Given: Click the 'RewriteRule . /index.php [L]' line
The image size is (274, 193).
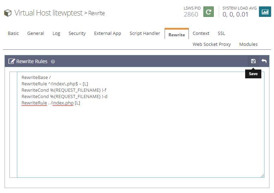Looking at the screenshot, I should 51,103.
